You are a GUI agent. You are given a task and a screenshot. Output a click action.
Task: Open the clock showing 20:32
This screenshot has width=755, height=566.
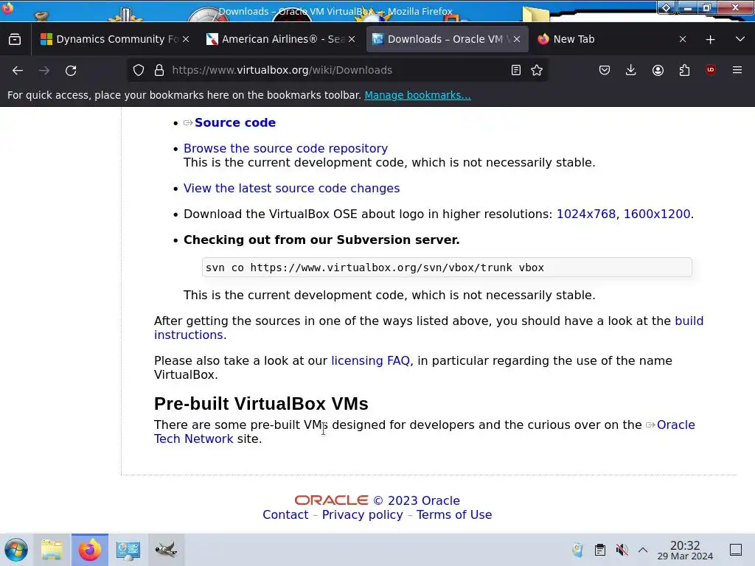point(685,550)
